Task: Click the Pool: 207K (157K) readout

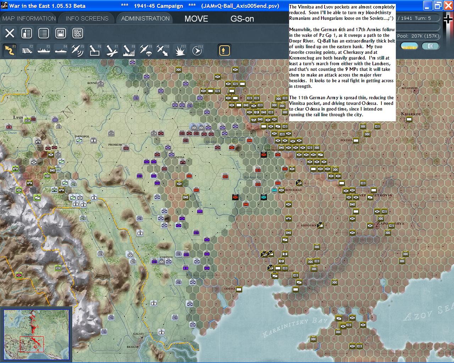Action: pyautogui.click(x=418, y=36)
